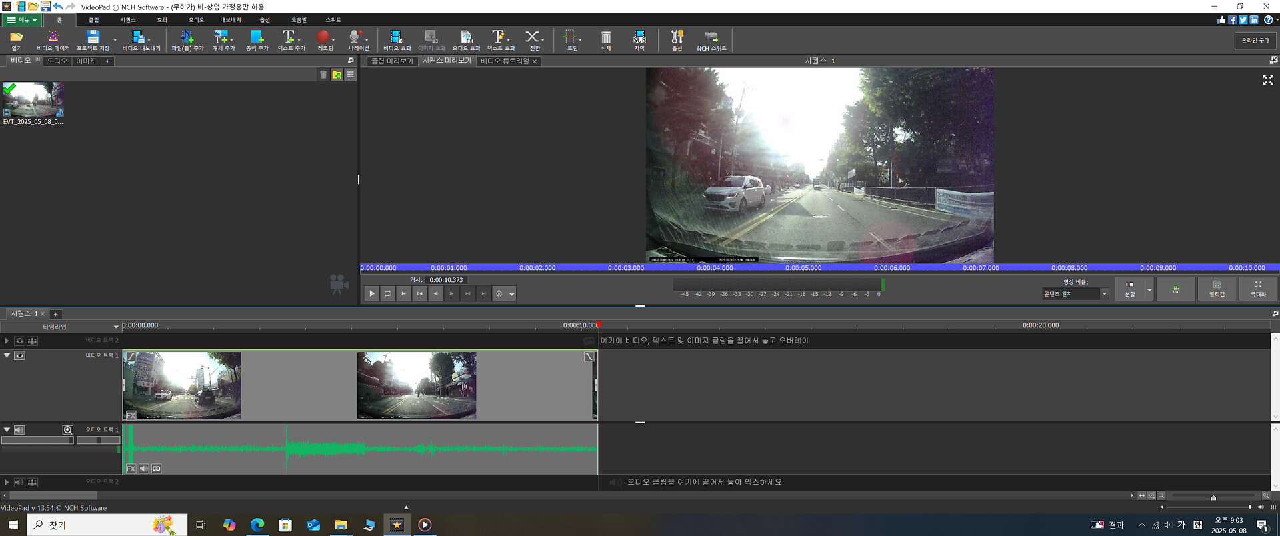Click the 온라인 구매 button
The height and width of the screenshot is (536, 1280).
tap(1255, 41)
